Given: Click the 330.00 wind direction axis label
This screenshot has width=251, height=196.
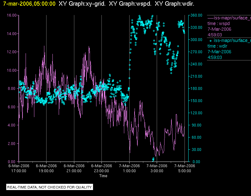Looking at the screenshot, I should click(x=196, y=28).
